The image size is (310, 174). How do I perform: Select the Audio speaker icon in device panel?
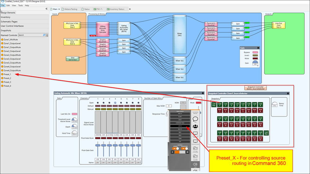pyautogui.click(x=195, y=165)
